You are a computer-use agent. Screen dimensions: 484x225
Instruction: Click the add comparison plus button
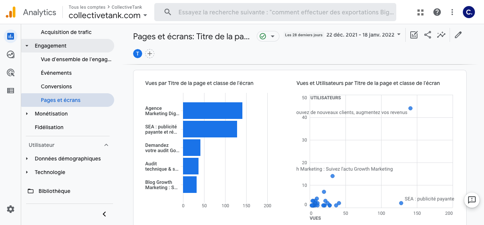pos(150,54)
